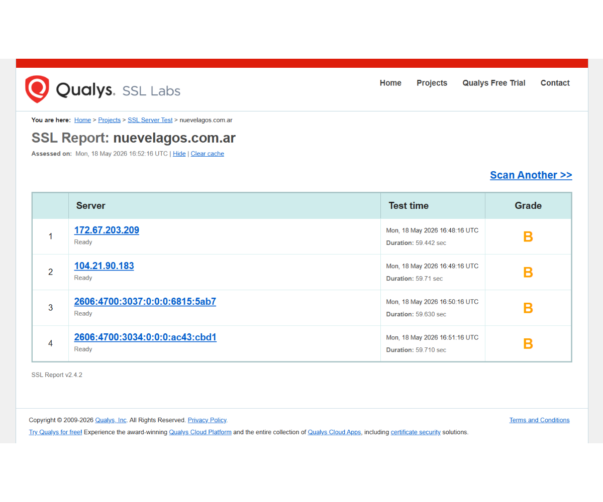Open the Terms and Conditions link
603x502 pixels.
(540, 420)
